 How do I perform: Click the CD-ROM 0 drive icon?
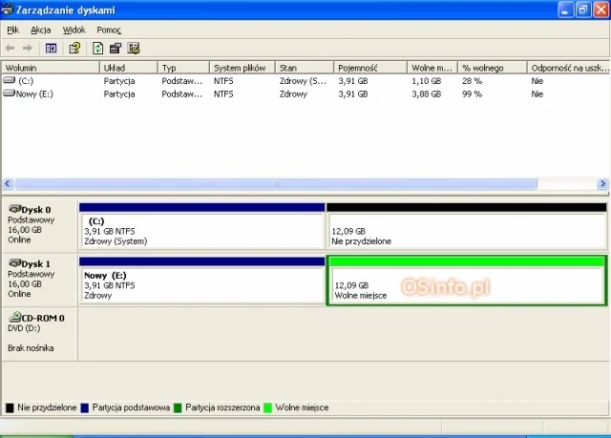tap(14, 317)
